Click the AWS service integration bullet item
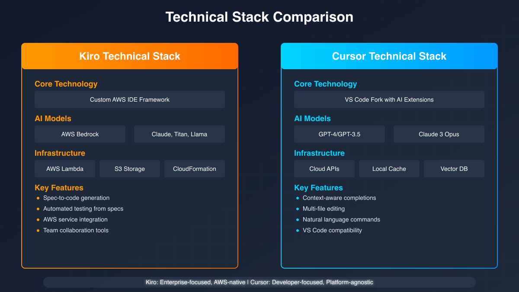519x292 pixels. tap(75, 219)
